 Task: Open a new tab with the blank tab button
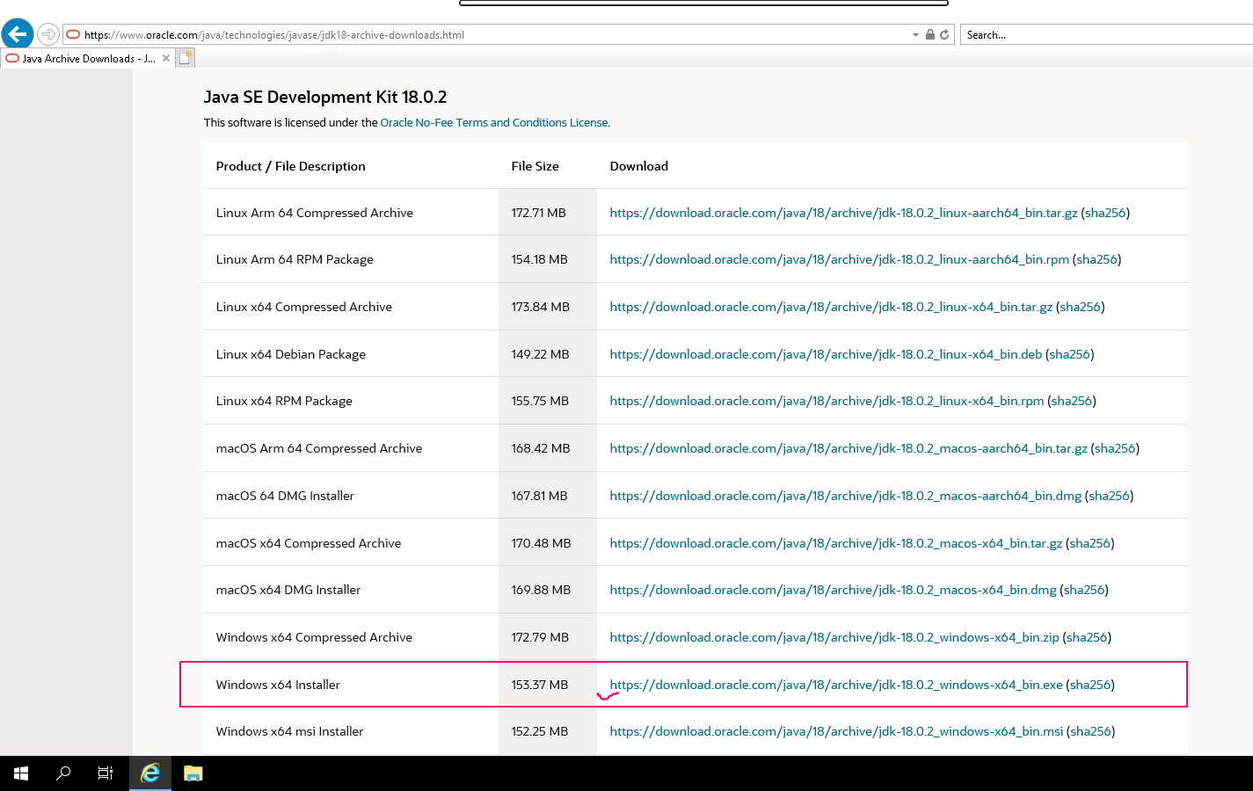coord(186,59)
